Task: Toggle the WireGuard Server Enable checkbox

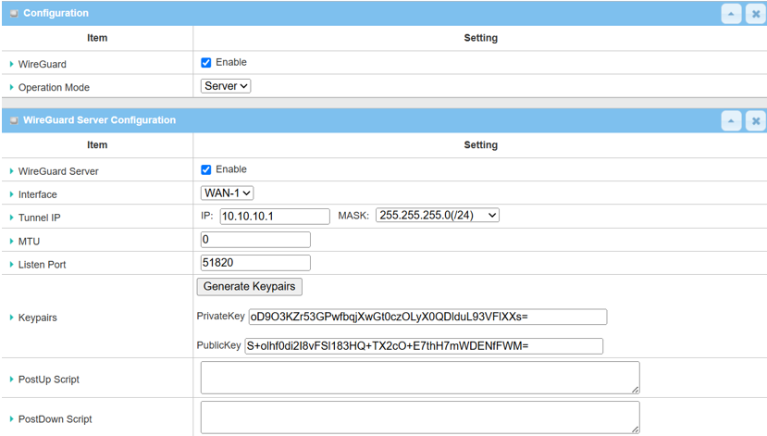Action: pyautogui.click(x=206, y=169)
